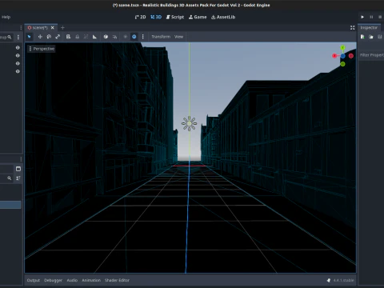Toggle the topmost eye visibility icon in scene tree
This screenshot has width=384, height=288.
coord(18,47)
